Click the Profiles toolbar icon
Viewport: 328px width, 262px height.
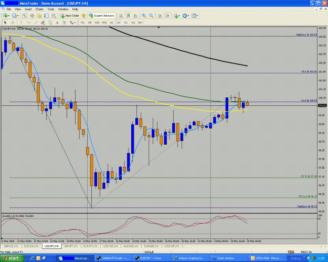point(14,16)
